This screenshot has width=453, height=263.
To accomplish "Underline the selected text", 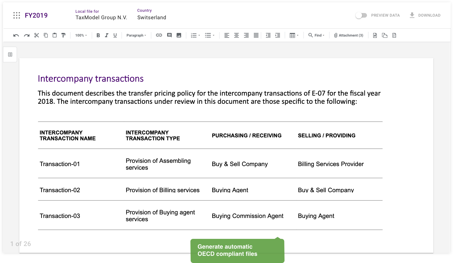I will [115, 35].
